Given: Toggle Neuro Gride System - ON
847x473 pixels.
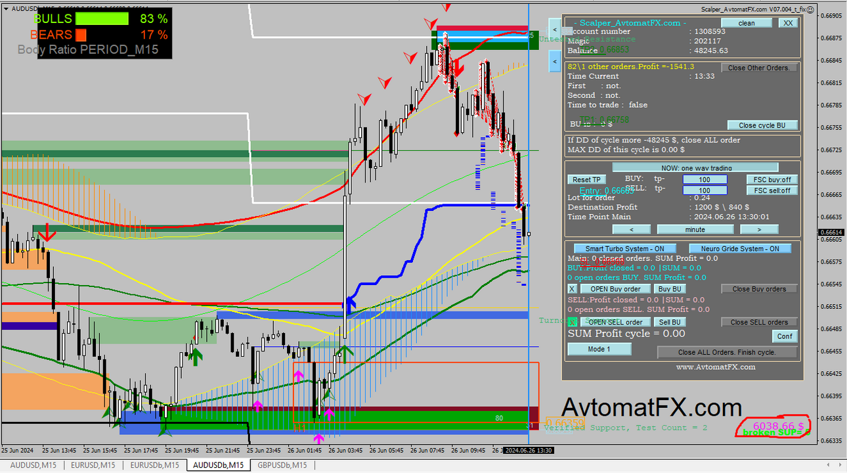Looking at the screenshot, I should pyautogui.click(x=740, y=248).
